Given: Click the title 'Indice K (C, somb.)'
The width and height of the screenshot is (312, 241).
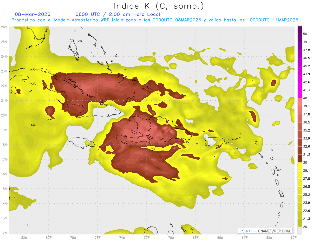Looking at the screenshot, I should click(x=159, y=6).
